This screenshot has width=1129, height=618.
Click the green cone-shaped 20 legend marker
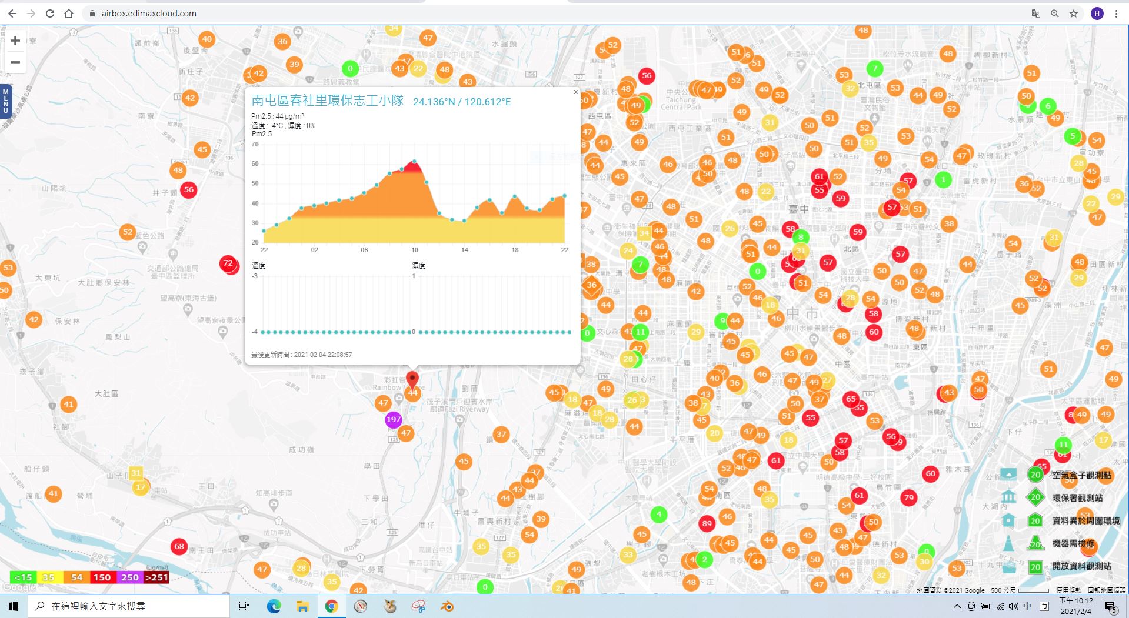[1035, 544]
